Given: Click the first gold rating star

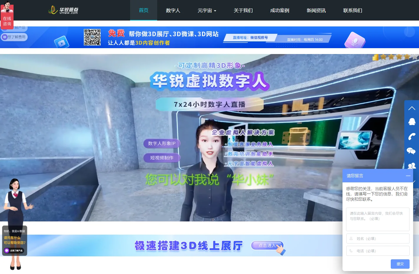Looking at the screenshot, I should [383, 57].
